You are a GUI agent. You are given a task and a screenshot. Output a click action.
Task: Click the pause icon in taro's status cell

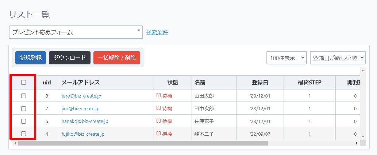[x=158, y=96]
